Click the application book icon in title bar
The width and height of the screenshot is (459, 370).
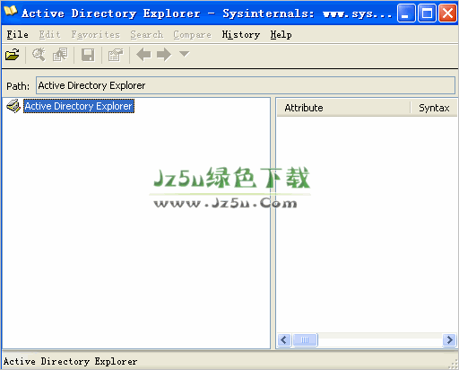11,12
